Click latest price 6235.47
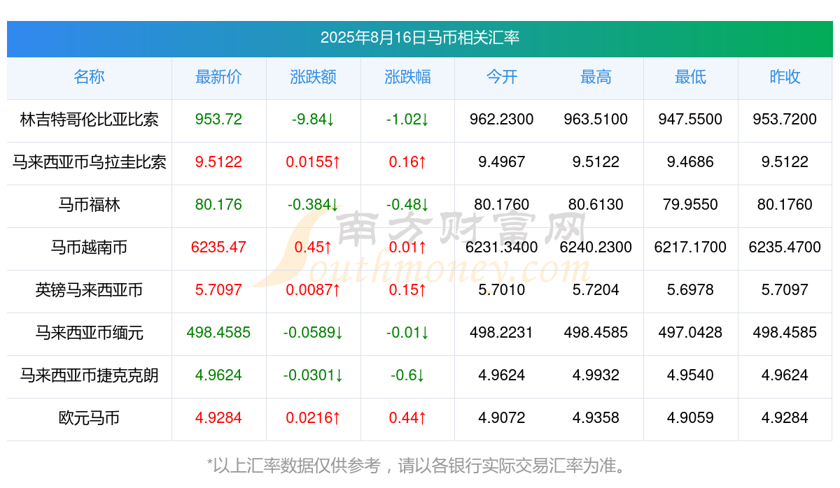Screen dimensions: 840x488 click(x=219, y=247)
